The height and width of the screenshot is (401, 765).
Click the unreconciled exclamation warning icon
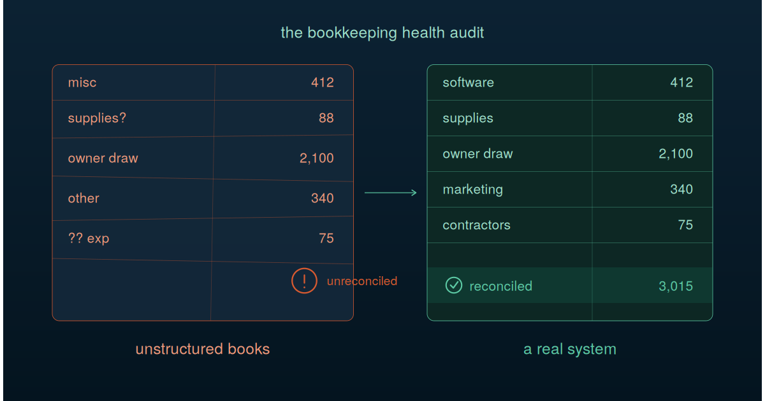[x=305, y=281]
